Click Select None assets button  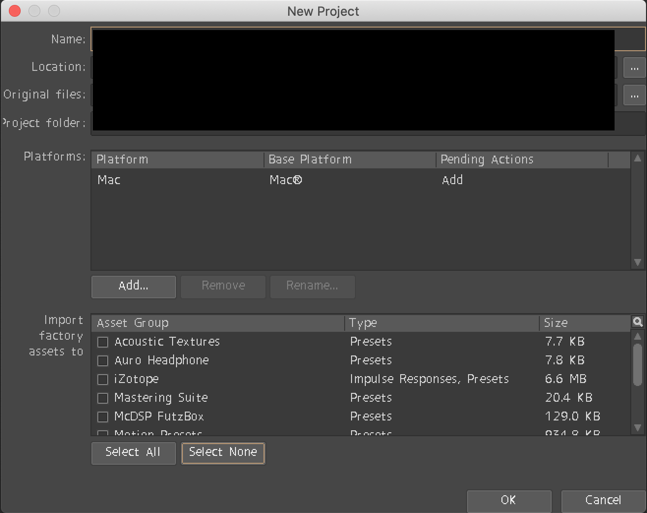pyautogui.click(x=223, y=453)
